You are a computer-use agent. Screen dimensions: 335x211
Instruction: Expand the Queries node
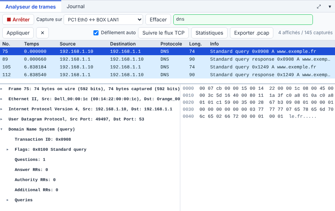(x=8, y=200)
